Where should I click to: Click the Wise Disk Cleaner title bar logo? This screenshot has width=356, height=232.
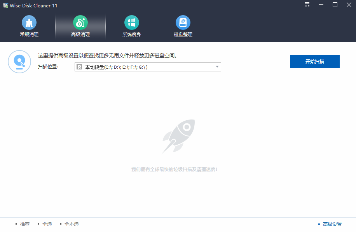click(x=5, y=5)
